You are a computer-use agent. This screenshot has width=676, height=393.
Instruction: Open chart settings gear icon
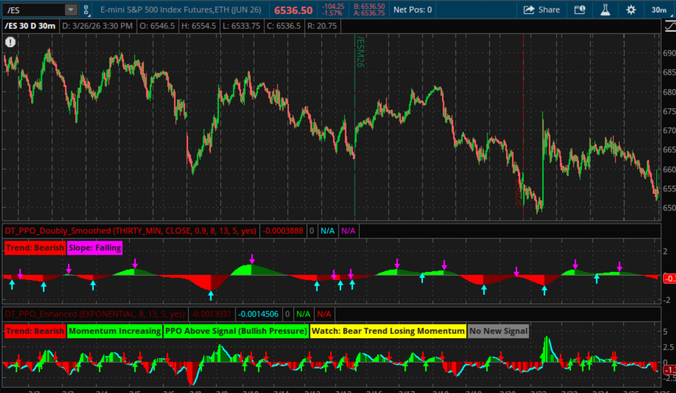coord(631,10)
